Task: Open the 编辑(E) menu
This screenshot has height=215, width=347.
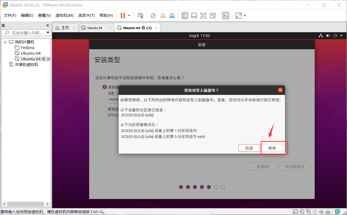Action: tap(27, 15)
